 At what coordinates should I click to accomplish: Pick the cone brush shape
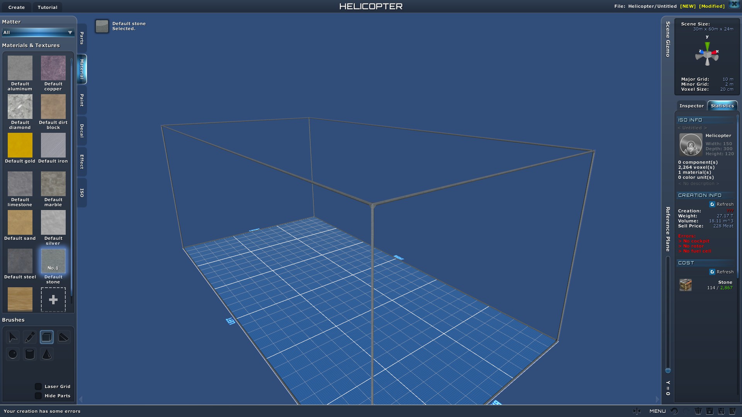pos(47,354)
